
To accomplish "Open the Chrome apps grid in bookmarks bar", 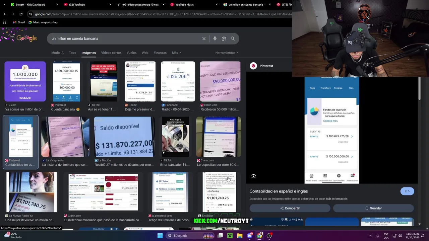I will [x=4, y=22].
